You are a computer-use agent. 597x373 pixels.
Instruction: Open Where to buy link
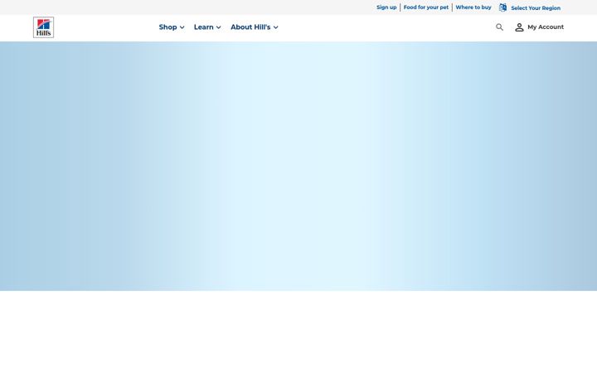[x=473, y=7]
